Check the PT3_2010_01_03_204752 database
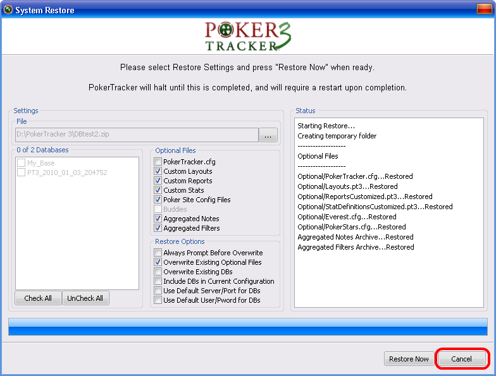 pyautogui.click(x=22, y=173)
